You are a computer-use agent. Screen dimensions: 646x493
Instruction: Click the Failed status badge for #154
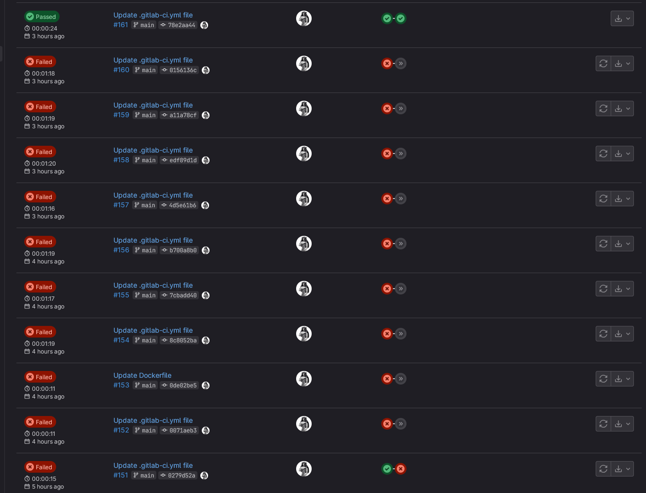click(x=40, y=332)
